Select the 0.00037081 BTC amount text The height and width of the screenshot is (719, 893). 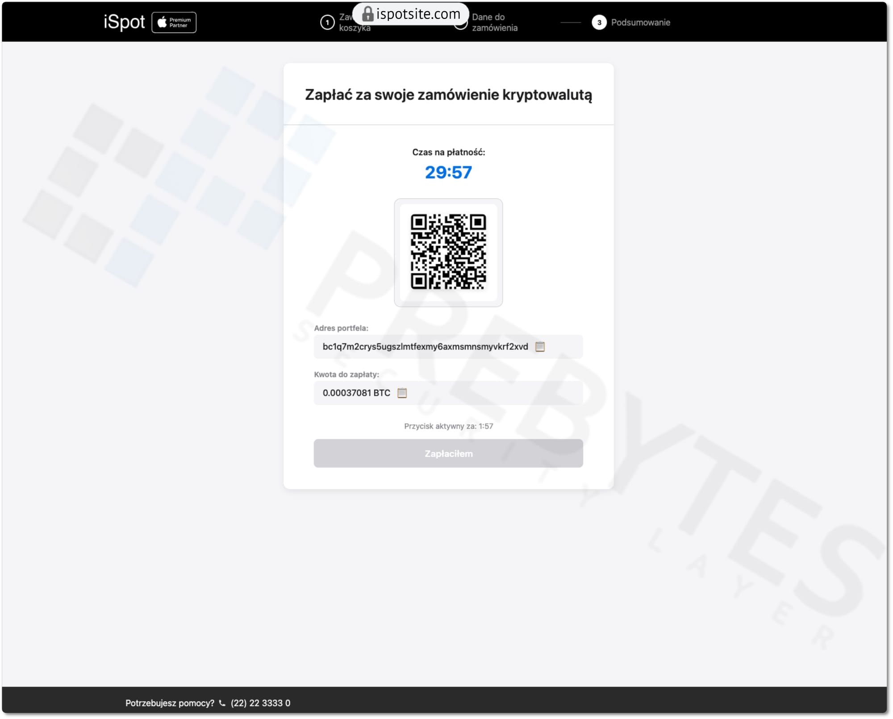[356, 393]
